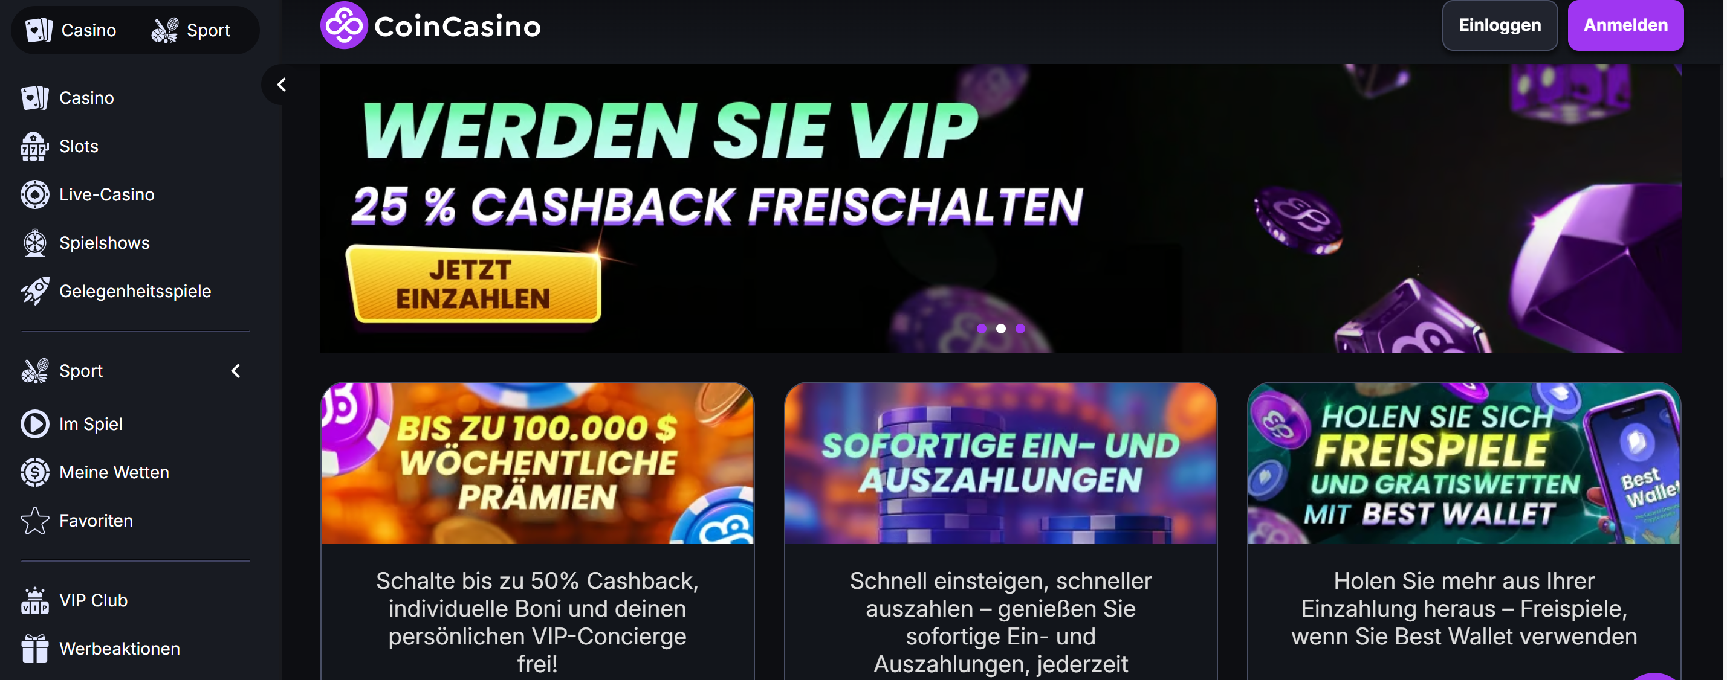The width and height of the screenshot is (1727, 680).
Task: Click the Favoriten star icon
Action: (34, 520)
